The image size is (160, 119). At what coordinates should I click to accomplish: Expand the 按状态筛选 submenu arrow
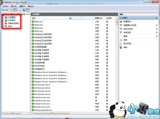point(157,29)
